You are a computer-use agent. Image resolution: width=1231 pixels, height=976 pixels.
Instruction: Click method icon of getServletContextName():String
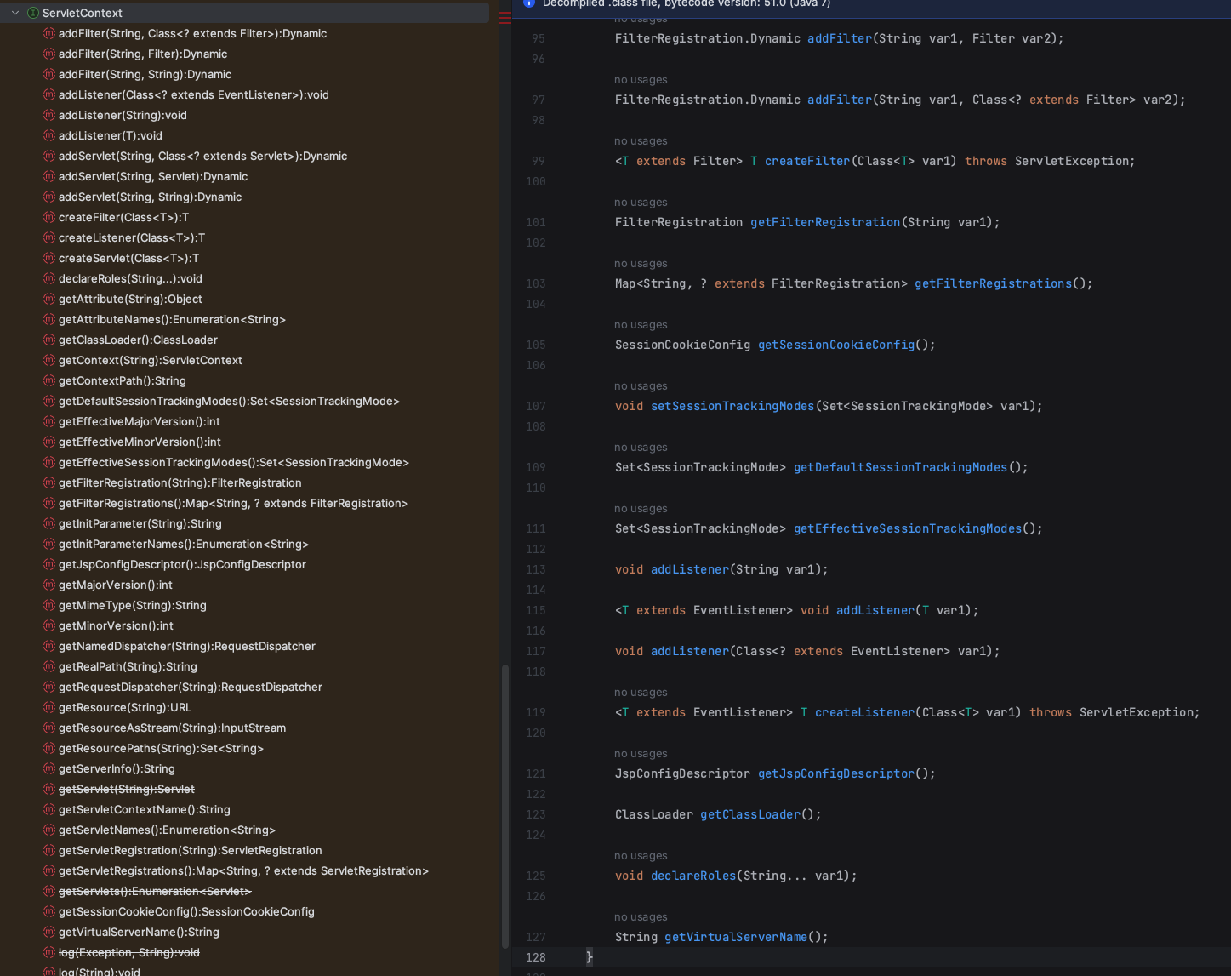pyautogui.click(x=49, y=809)
